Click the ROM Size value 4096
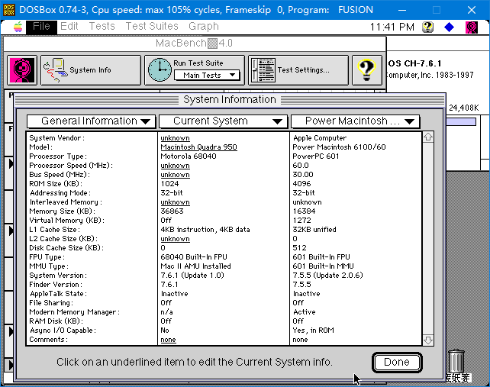This screenshot has width=490, height=387. click(x=301, y=184)
